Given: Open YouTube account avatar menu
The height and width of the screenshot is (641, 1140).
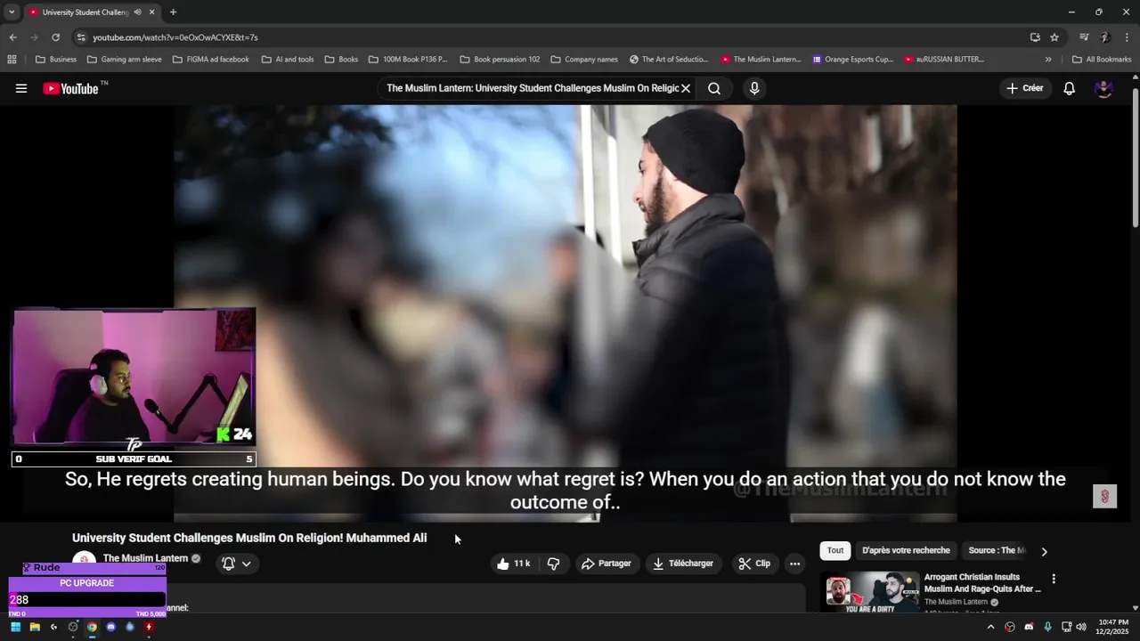Looking at the screenshot, I should tap(1103, 88).
